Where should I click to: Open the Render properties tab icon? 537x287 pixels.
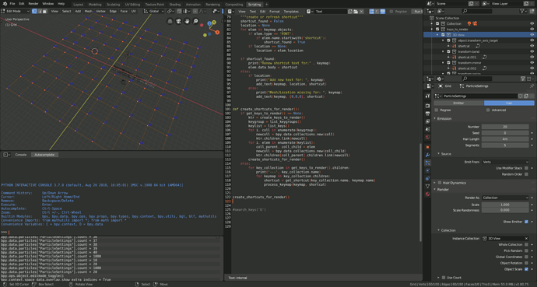click(427, 106)
